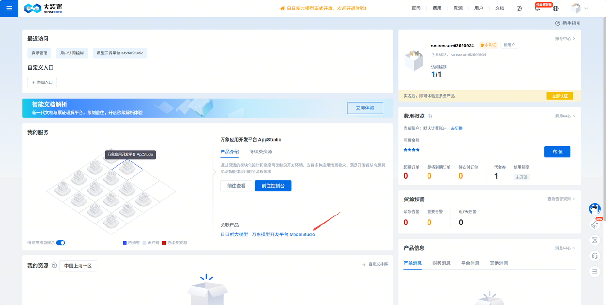Click the megaphone announcement floating icon
This screenshot has width=606, height=305.
click(x=595, y=224)
